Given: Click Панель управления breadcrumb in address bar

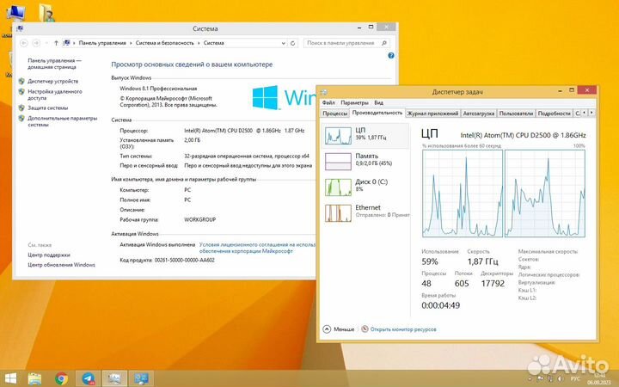Looking at the screenshot, I should [x=102, y=43].
